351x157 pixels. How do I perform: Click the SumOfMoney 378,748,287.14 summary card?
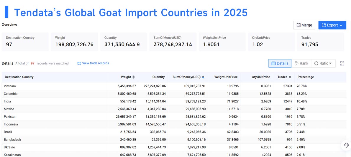[173, 42]
